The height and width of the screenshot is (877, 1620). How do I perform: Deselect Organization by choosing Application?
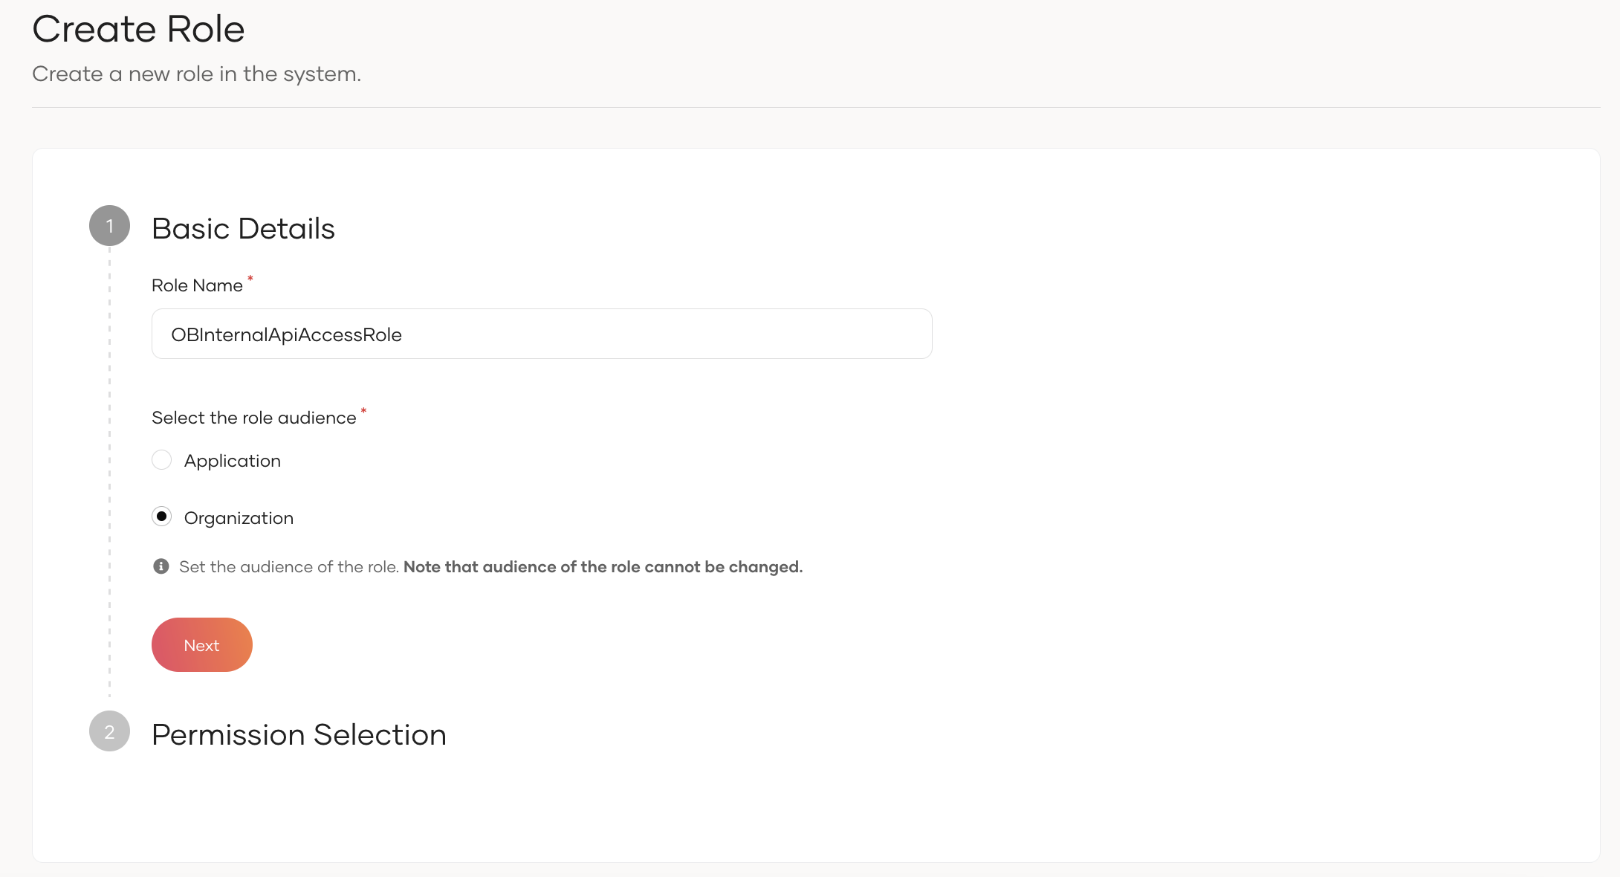(161, 459)
